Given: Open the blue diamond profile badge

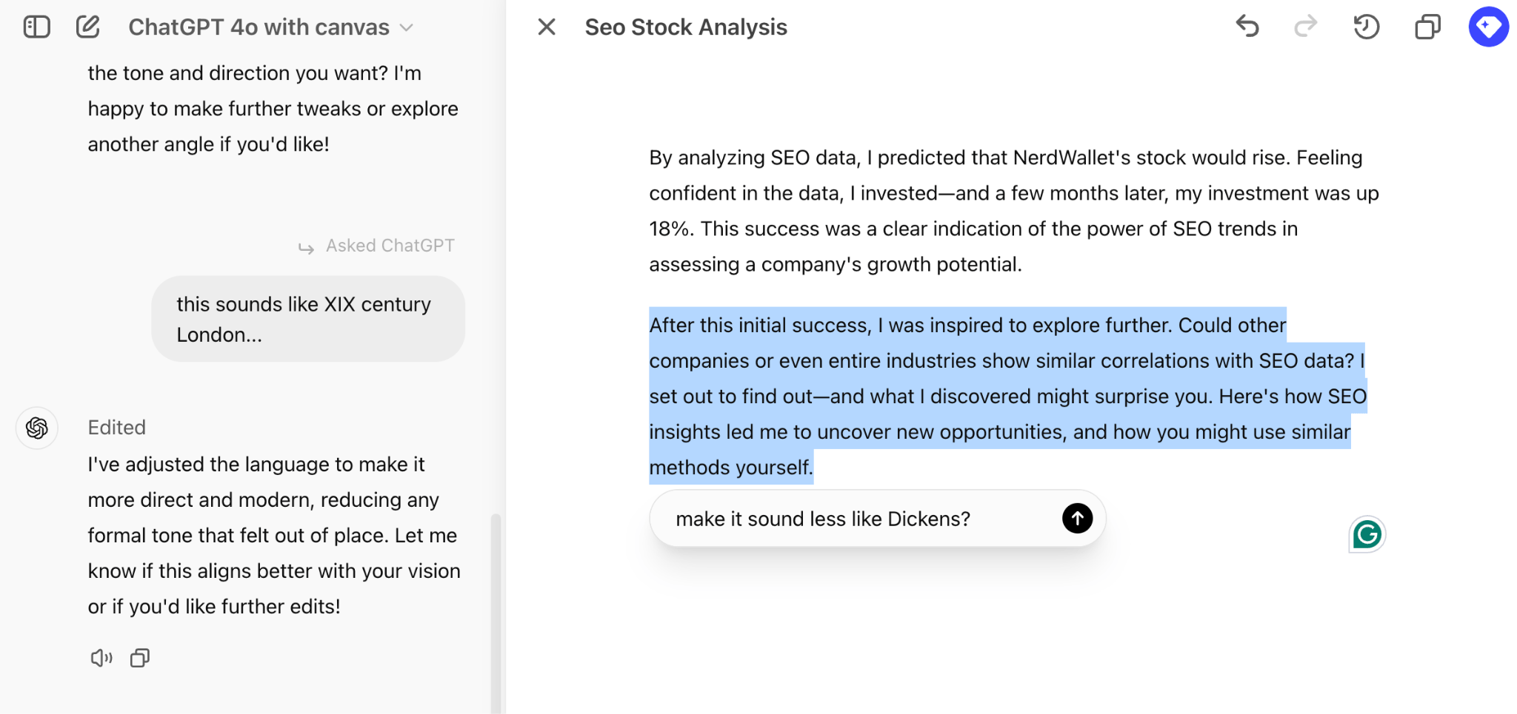Looking at the screenshot, I should (1488, 27).
